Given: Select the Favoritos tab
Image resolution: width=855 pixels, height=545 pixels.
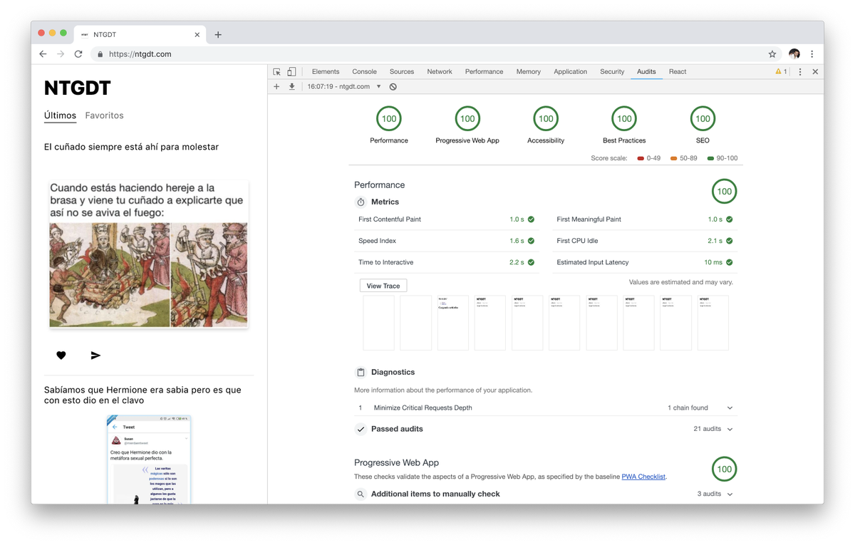Looking at the screenshot, I should pyautogui.click(x=104, y=115).
